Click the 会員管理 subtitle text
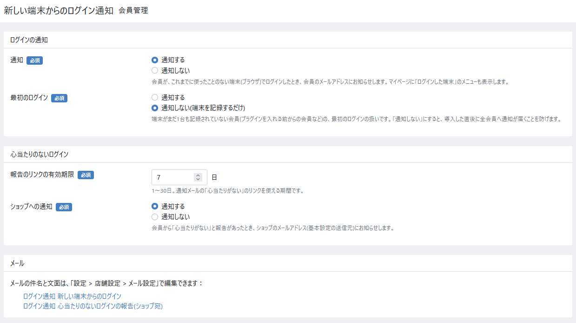This screenshot has height=323, width=576. click(x=133, y=10)
